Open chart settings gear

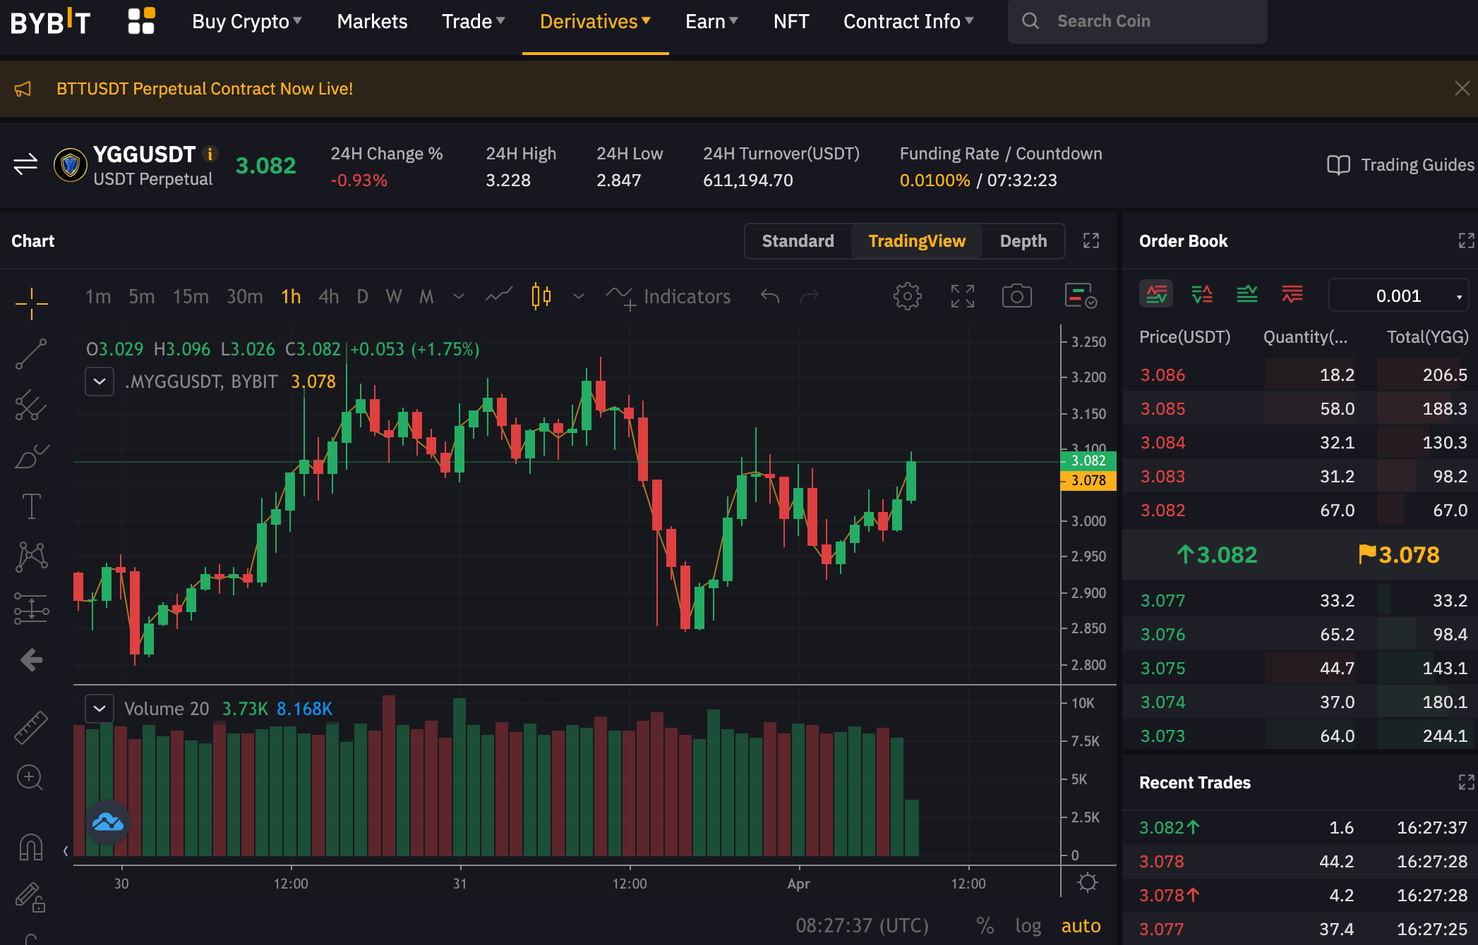click(907, 296)
